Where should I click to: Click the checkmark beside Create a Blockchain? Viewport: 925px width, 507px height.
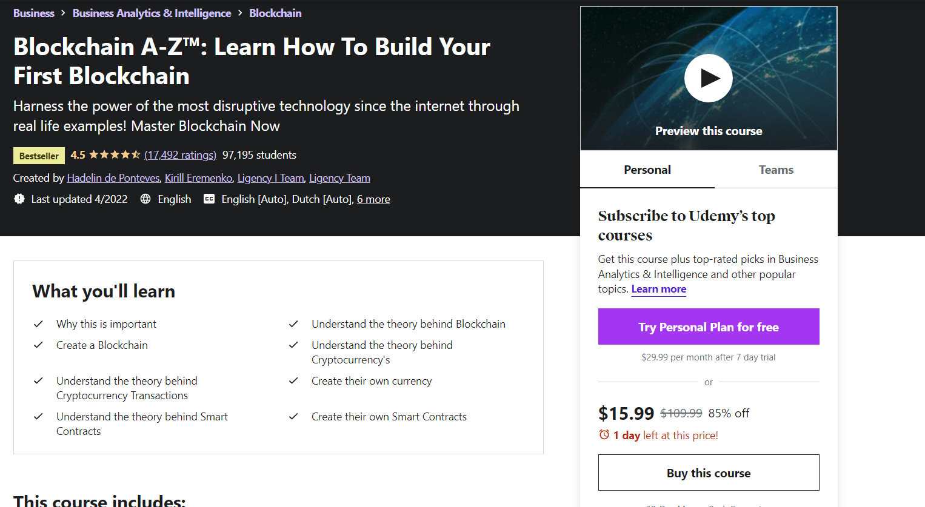pos(38,345)
